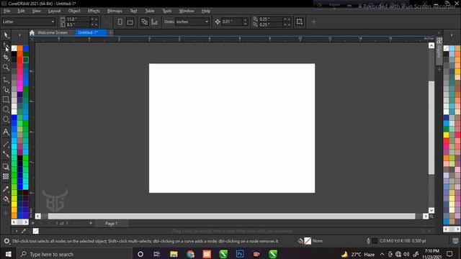Click the no-color swatch in left palette

[14, 48]
